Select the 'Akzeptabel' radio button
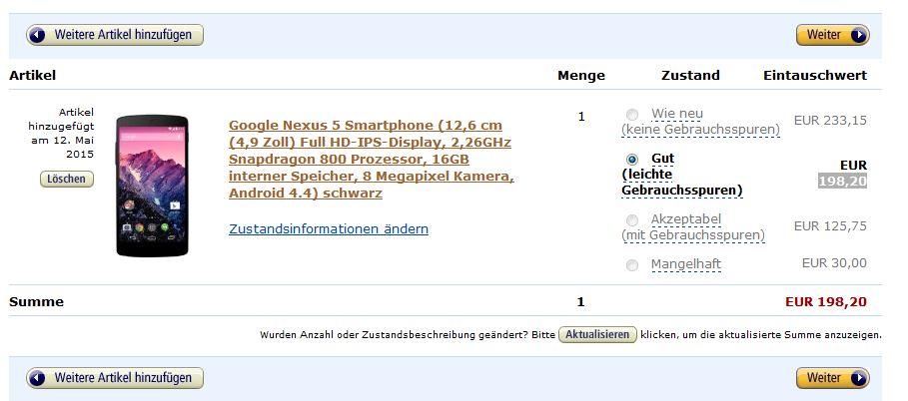Image resolution: width=908 pixels, height=401 pixels. [632, 220]
